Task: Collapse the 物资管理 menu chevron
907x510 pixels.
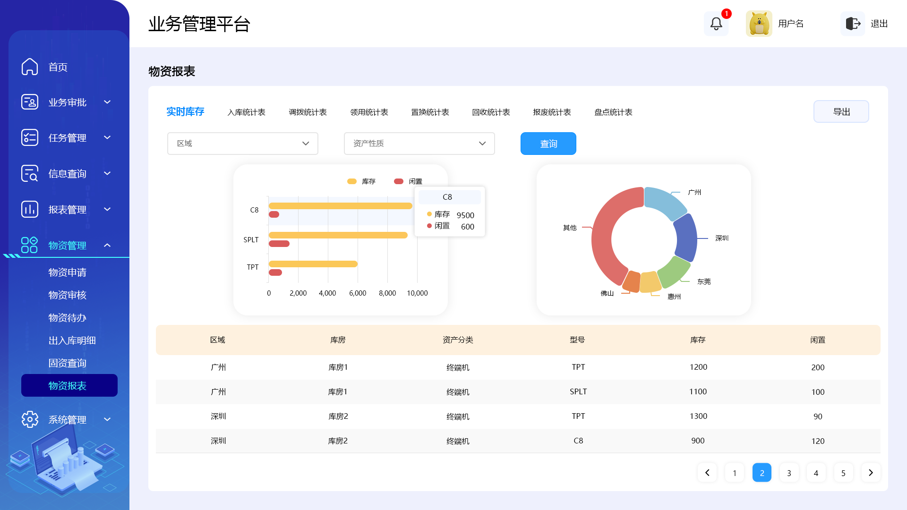Action: click(107, 245)
